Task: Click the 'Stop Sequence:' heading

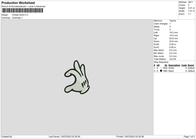Action: (161, 62)
